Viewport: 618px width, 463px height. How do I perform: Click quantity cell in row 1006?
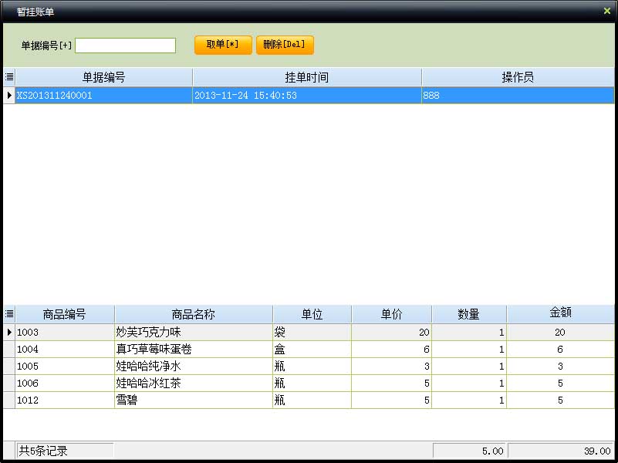468,383
